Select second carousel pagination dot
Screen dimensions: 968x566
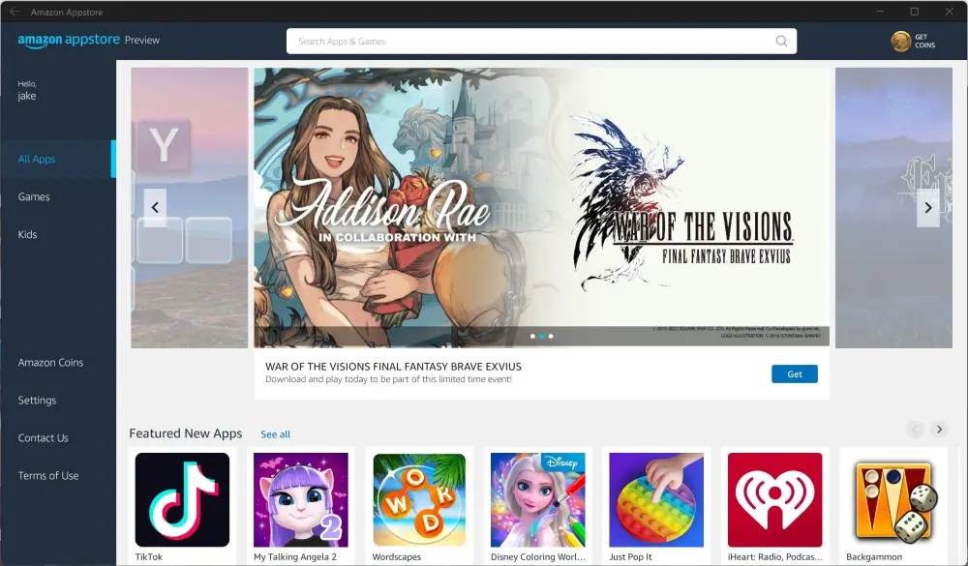coord(541,337)
